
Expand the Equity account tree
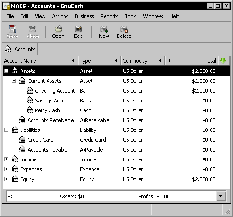coord(6,179)
